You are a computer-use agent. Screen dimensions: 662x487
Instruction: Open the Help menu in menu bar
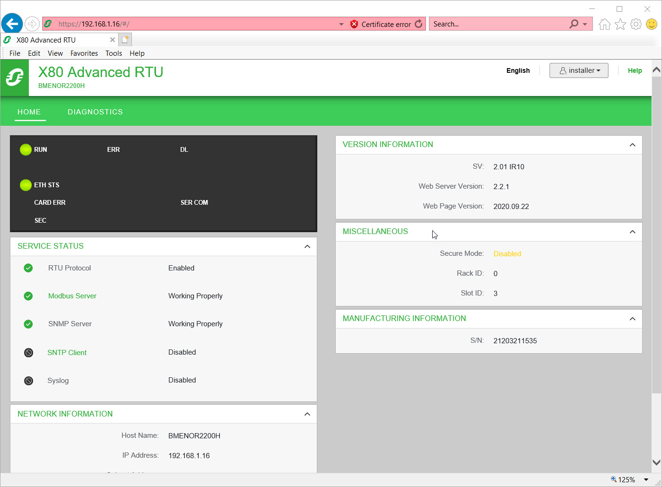(137, 53)
